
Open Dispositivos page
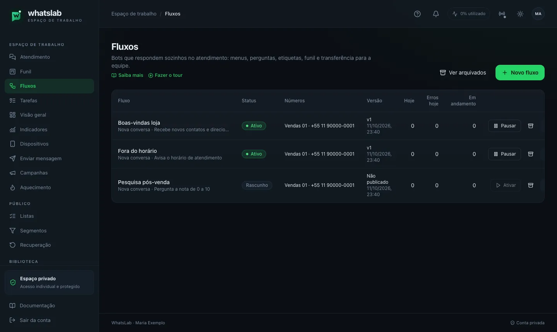(x=49, y=144)
